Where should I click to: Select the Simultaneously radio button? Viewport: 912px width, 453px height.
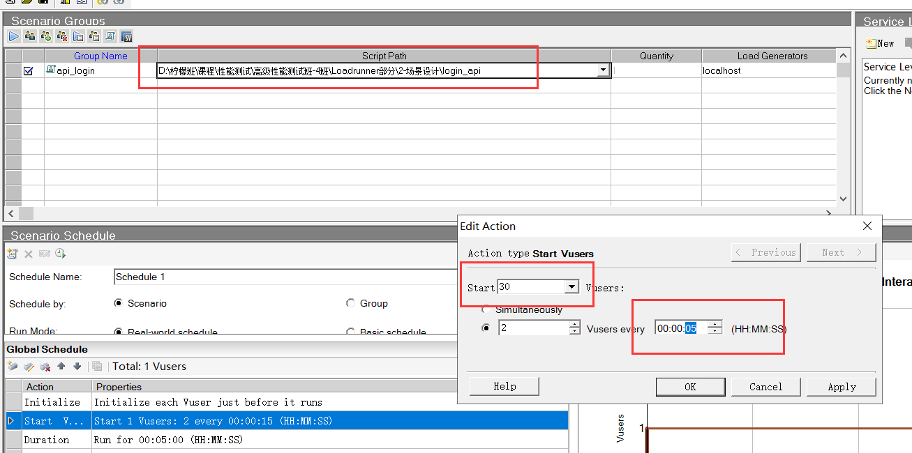pos(486,309)
